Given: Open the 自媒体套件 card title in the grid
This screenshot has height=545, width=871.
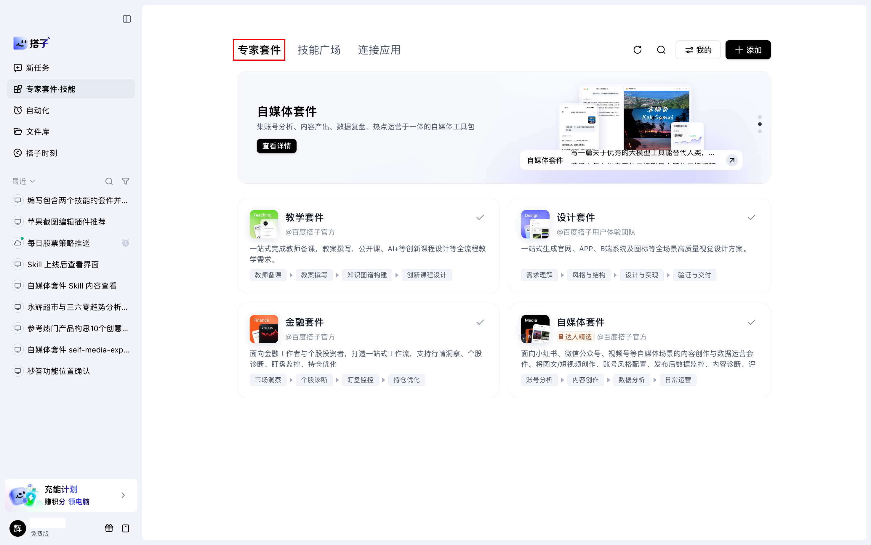Looking at the screenshot, I should click(x=580, y=322).
